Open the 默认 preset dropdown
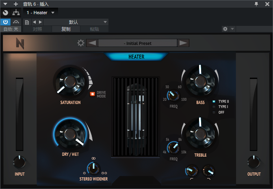The height and width of the screenshot is (189, 273). (76, 22)
